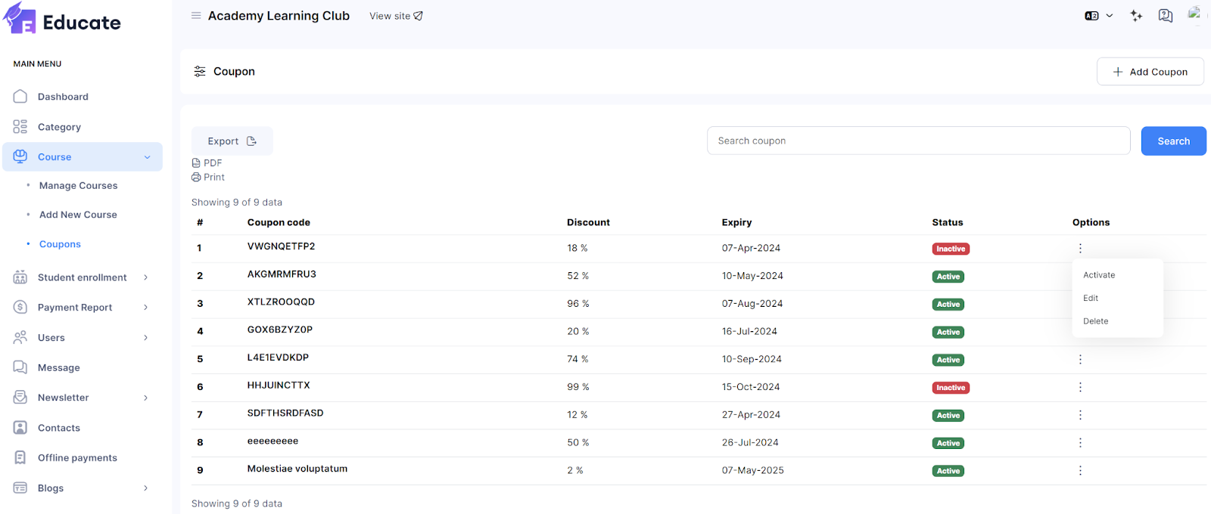Open three-dot options for coupon eeeeeeeee
Viewport: 1211px width, 514px height.
pyautogui.click(x=1080, y=443)
